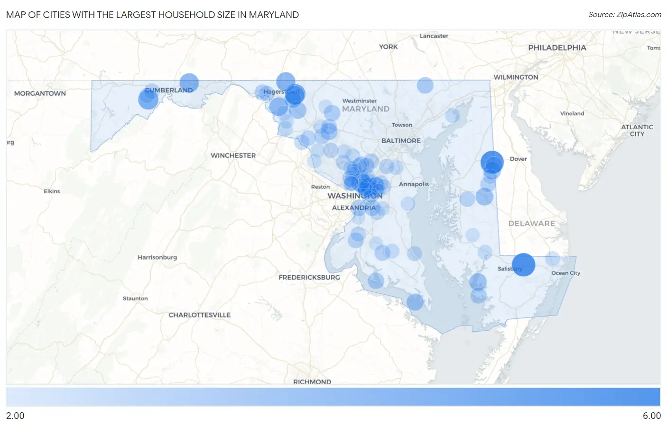Click the map title heading text
The image size is (667, 426).
click(152, 15)
